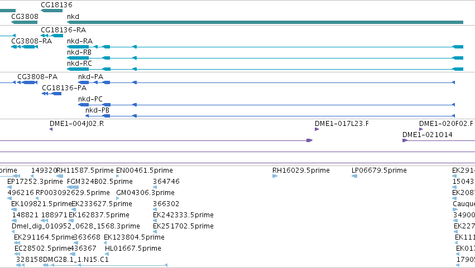Click the EP17252.3prime EST label
The width and height of the screenshot is (475, 268).
point(35,182)
